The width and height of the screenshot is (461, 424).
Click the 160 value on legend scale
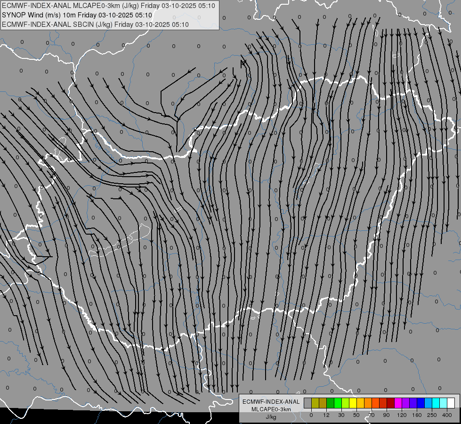pos(417,415)
